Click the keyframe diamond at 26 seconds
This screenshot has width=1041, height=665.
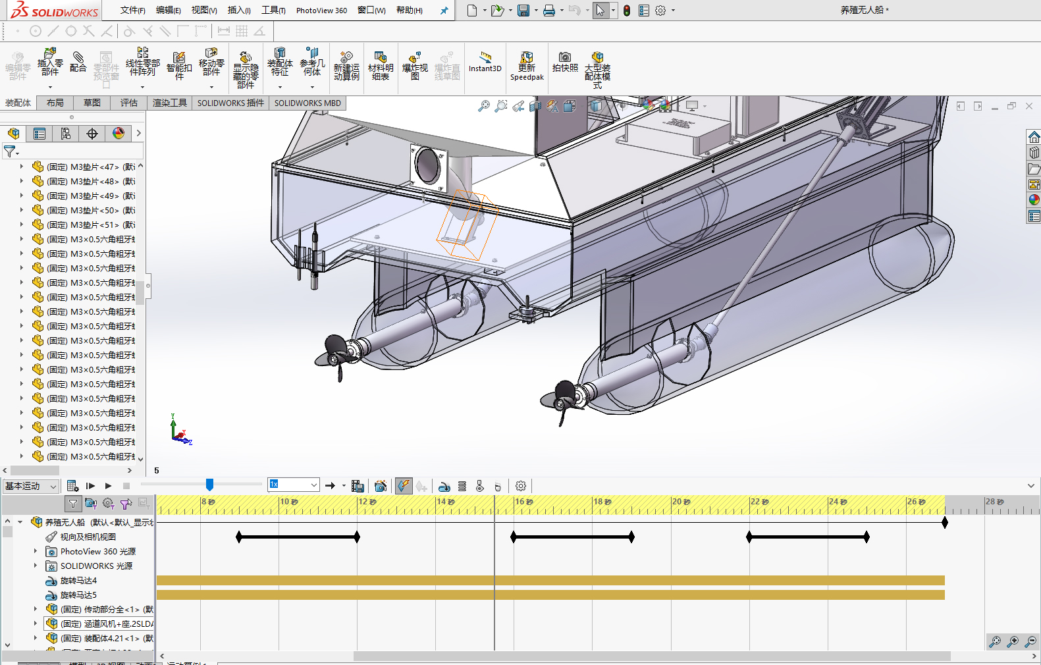(945, 523)
